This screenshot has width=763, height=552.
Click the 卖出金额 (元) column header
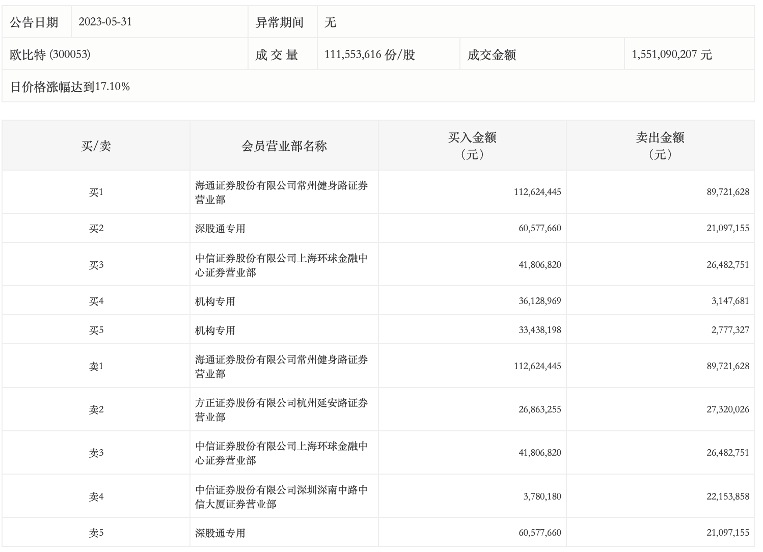pyautogui.click(x=660, y=146)
